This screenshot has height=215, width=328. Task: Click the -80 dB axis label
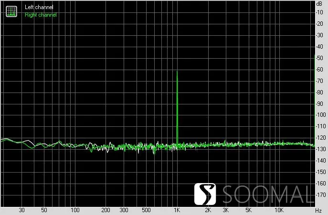point(319,92)
